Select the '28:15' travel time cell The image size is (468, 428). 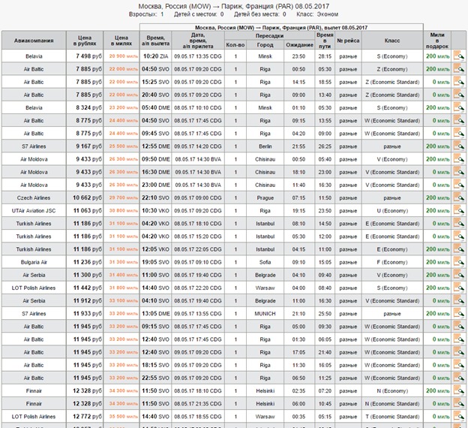pos(325,56)
